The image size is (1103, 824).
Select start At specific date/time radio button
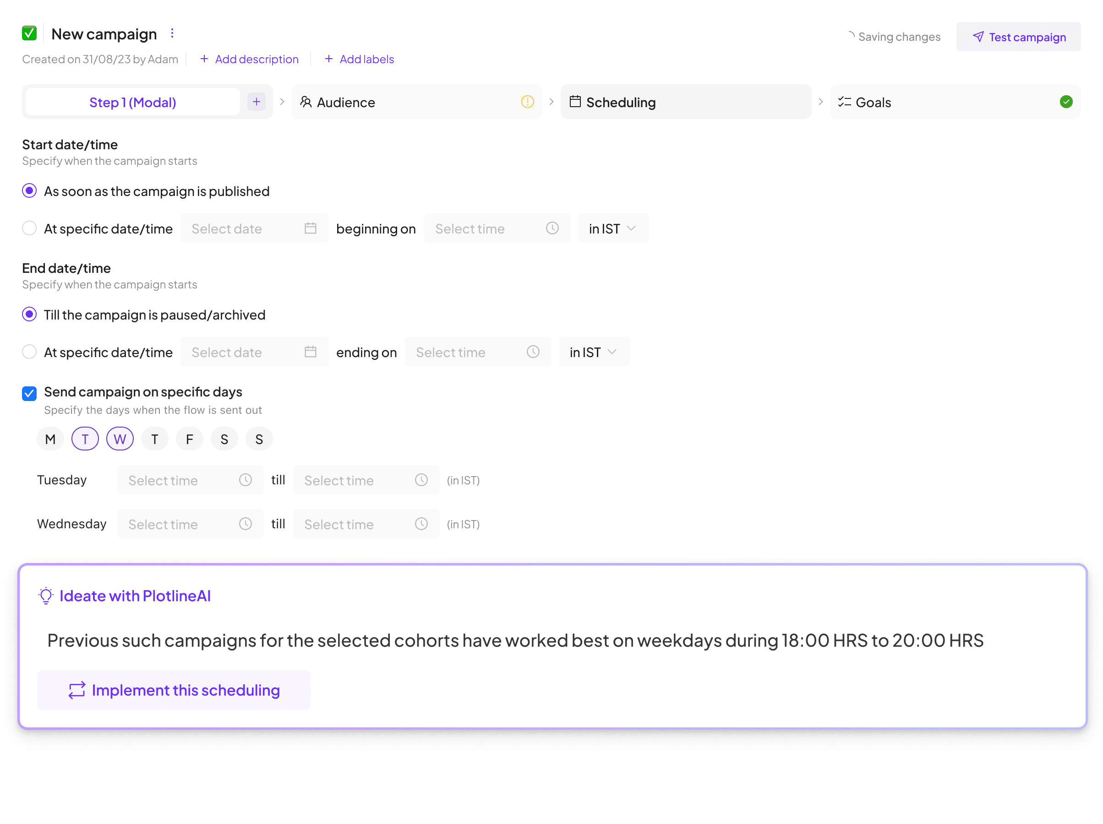[29, 228]
